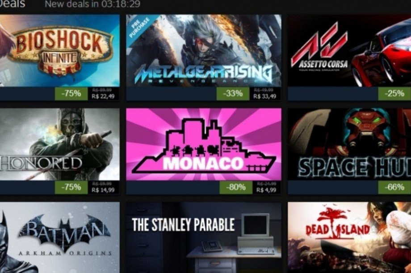The image size is (411, 273).
Task: Click BioShock Infinite's -75% discount badge
Action: (x=71, y=94)
